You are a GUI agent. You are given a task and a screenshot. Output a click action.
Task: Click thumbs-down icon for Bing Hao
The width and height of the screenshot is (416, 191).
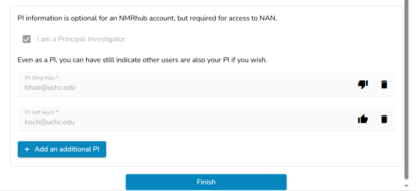pyautogui.click(x=363, y=84)
